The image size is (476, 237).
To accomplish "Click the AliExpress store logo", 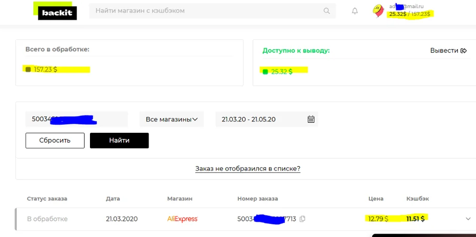I will pyautogui.click(x=182, y=219).
